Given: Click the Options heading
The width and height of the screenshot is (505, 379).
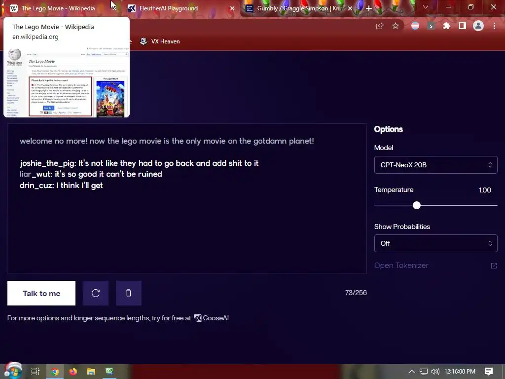Looking at the screenshot, I should tap(389, 129).
